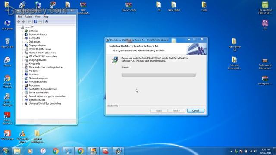Image resolution: width=276 pixels, height=155 pixels.
Task: Click Forward arrow in Device Manager toolbar
Action: pos(23,22)
